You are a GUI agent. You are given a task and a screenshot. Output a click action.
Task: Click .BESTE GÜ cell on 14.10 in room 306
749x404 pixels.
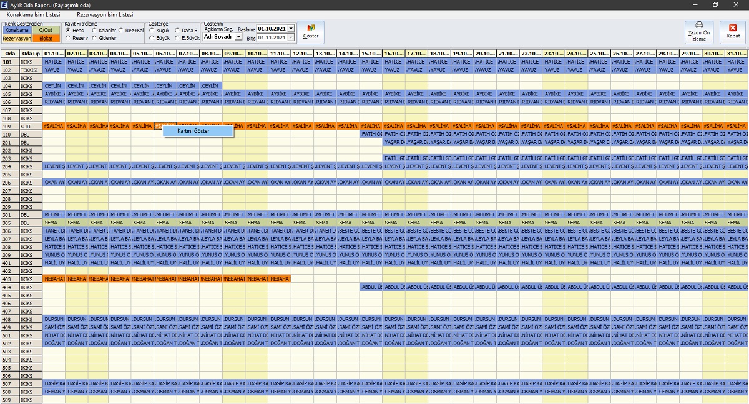pyautogui.click(x=348, y=231)
